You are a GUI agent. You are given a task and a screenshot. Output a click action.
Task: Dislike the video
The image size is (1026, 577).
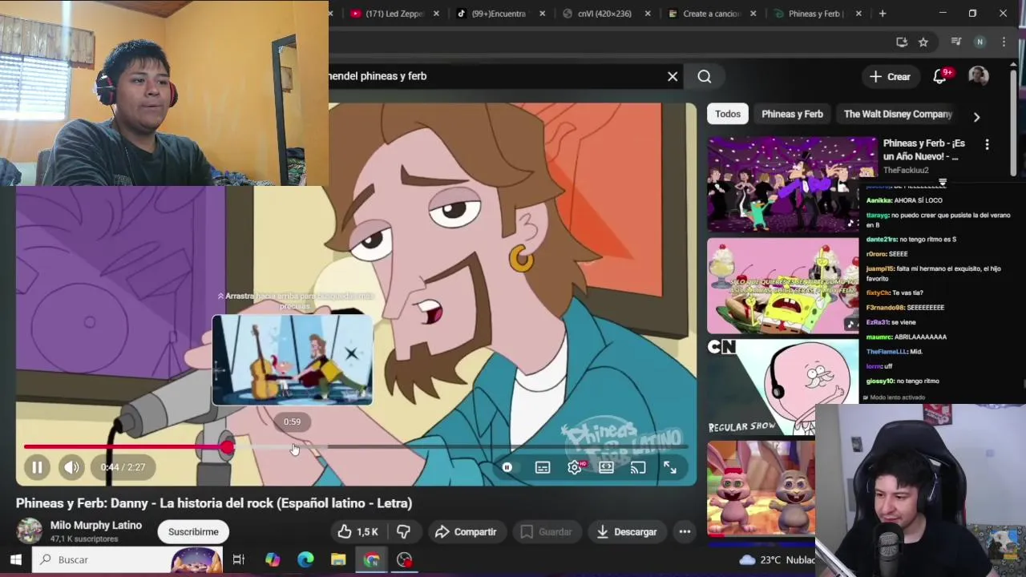[403, 531]
